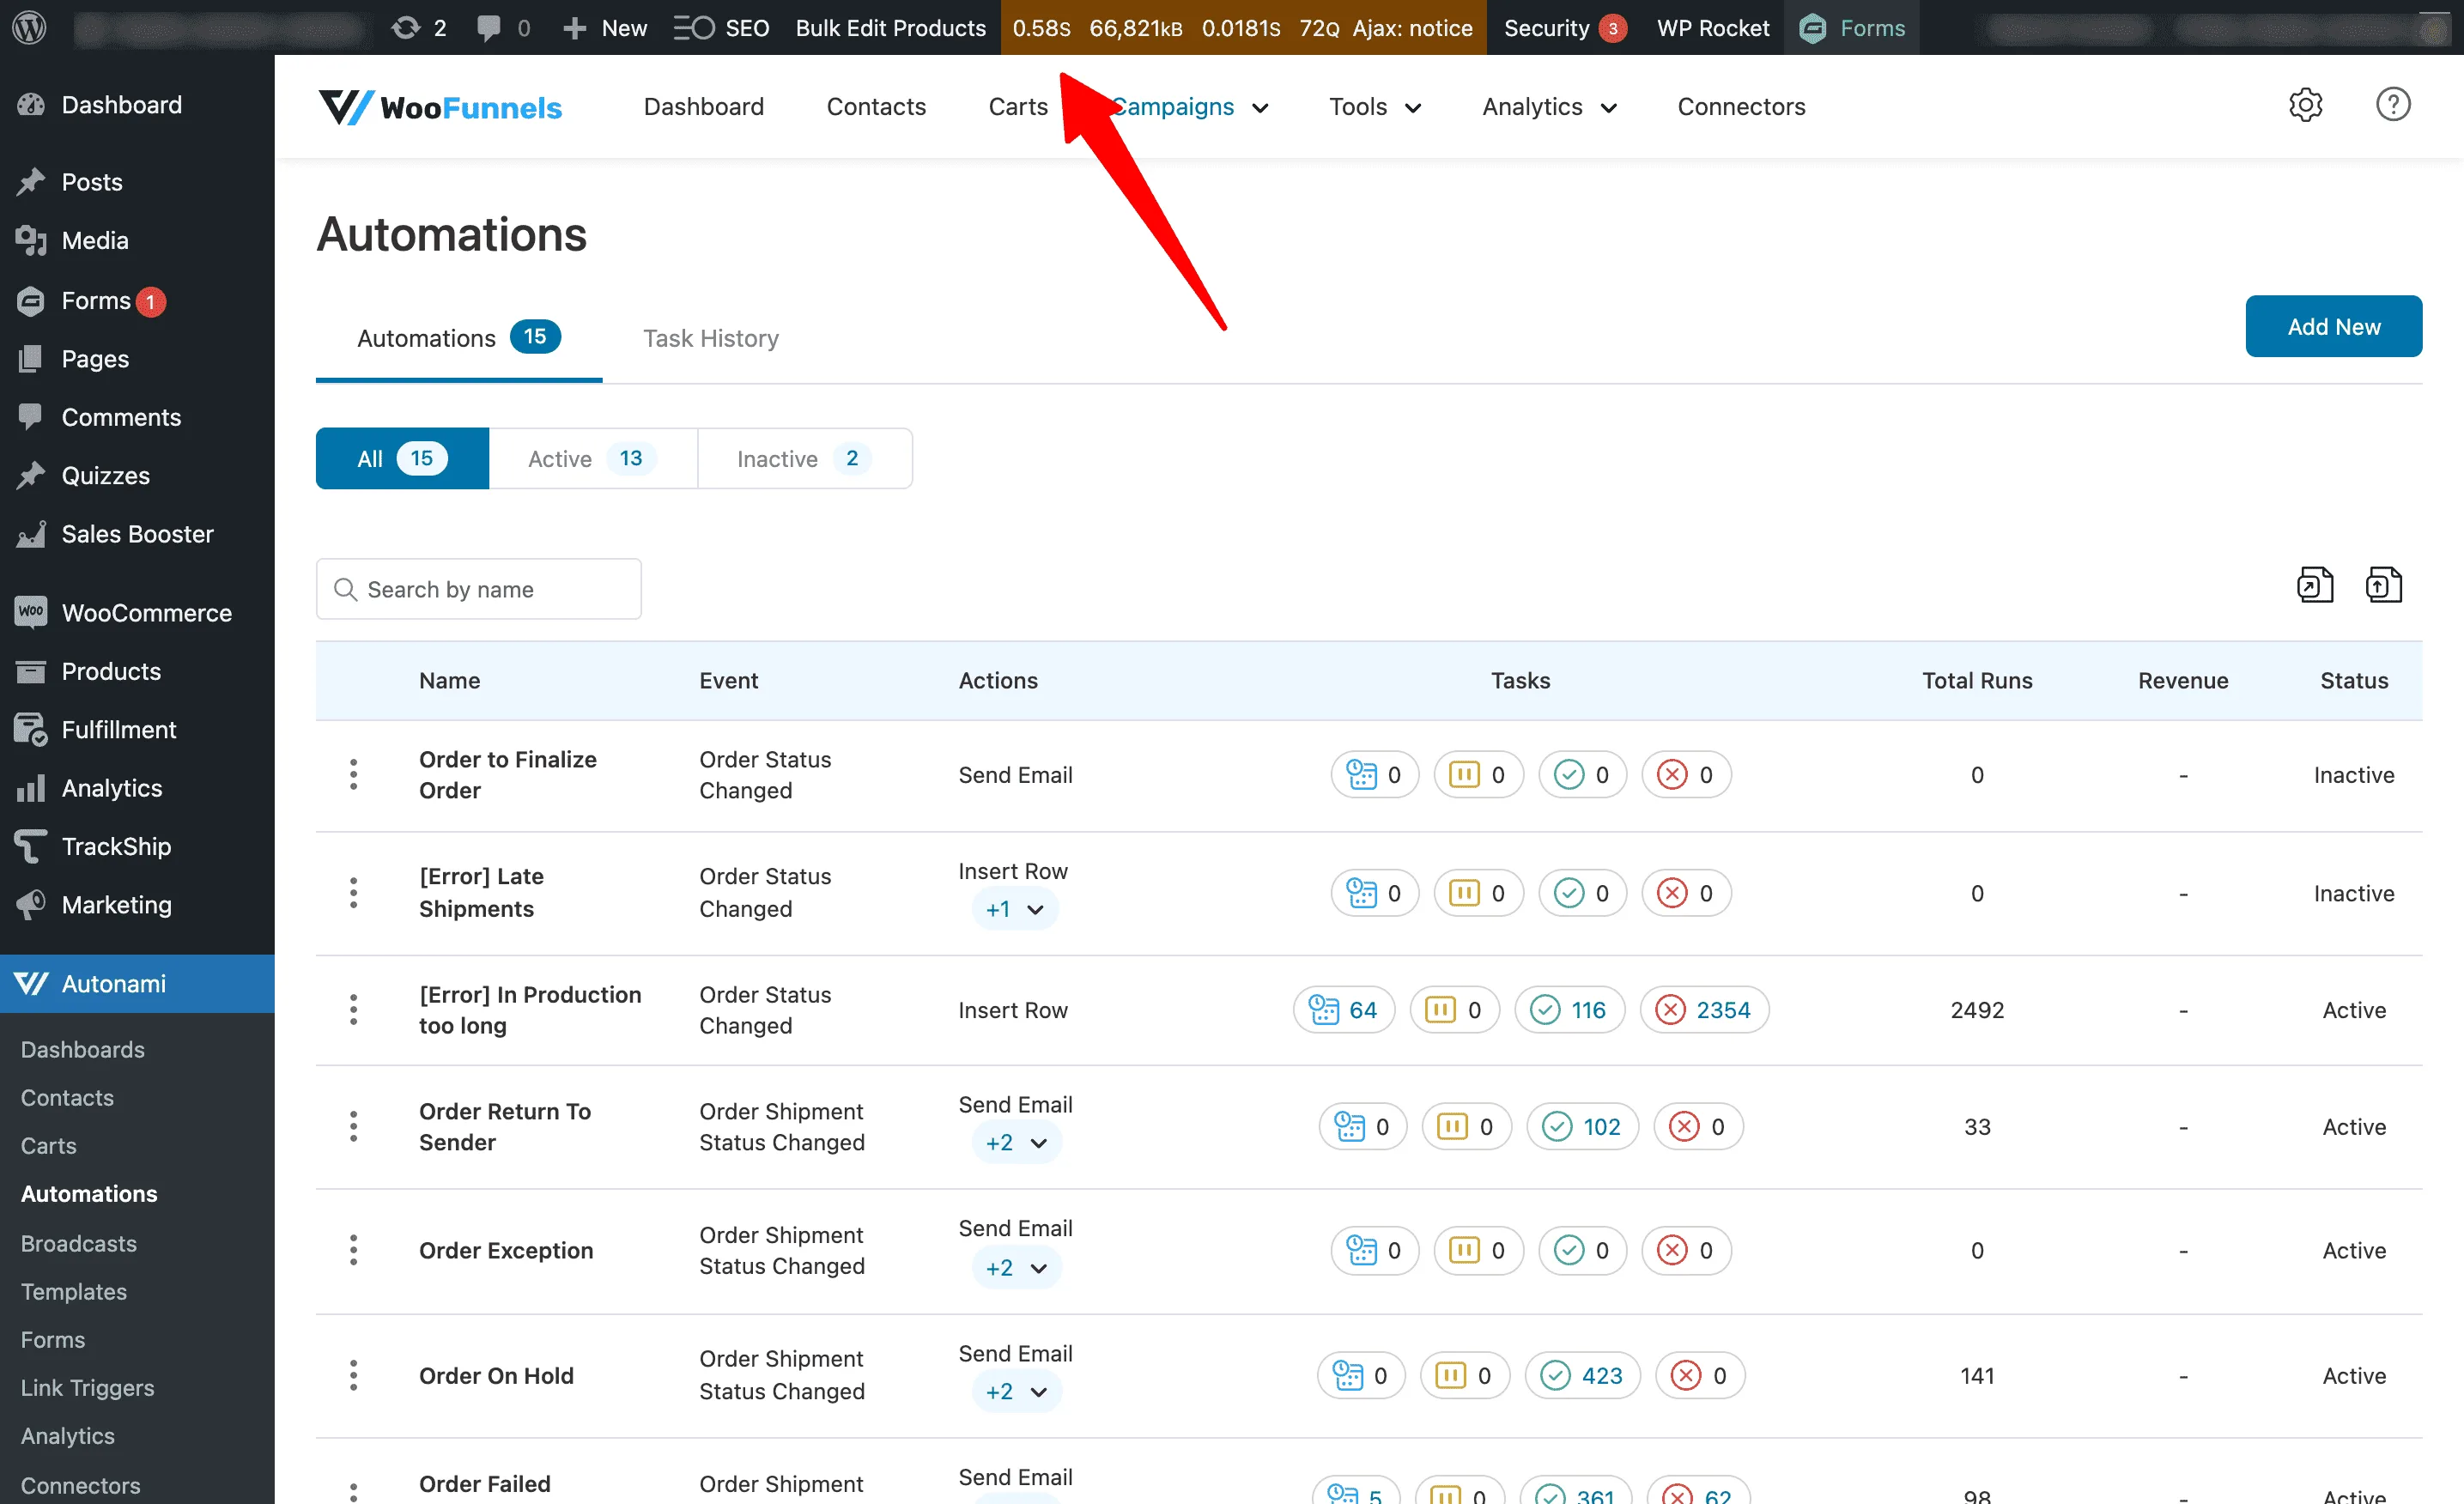Open Sales Booster in the sidebar

click(137, 533)
